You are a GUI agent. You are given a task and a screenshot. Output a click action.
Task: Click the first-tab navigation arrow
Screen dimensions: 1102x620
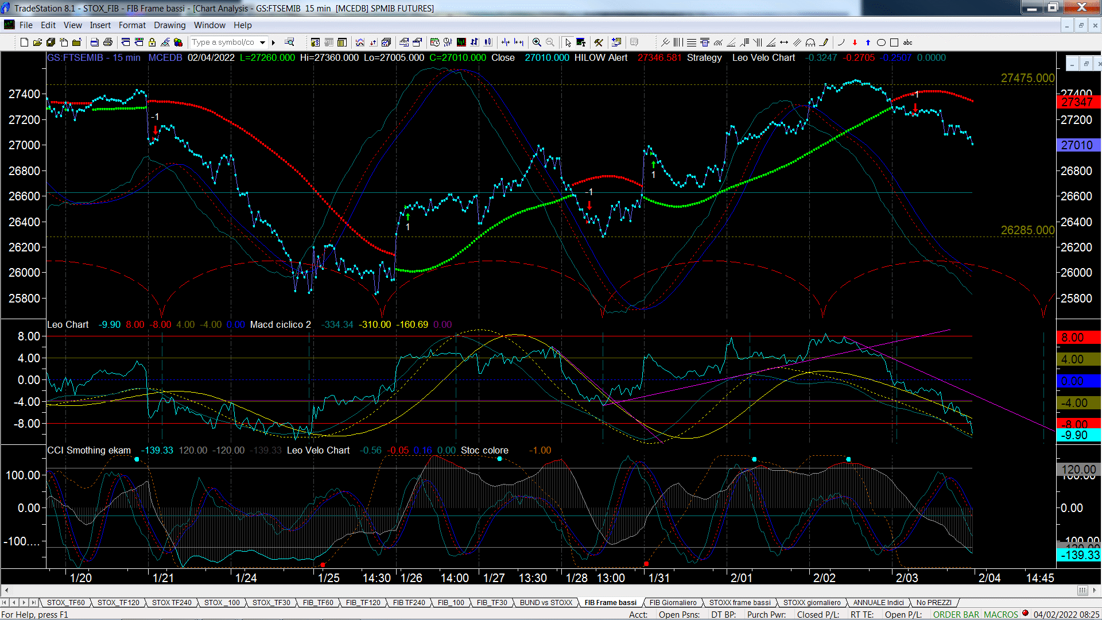5,603
